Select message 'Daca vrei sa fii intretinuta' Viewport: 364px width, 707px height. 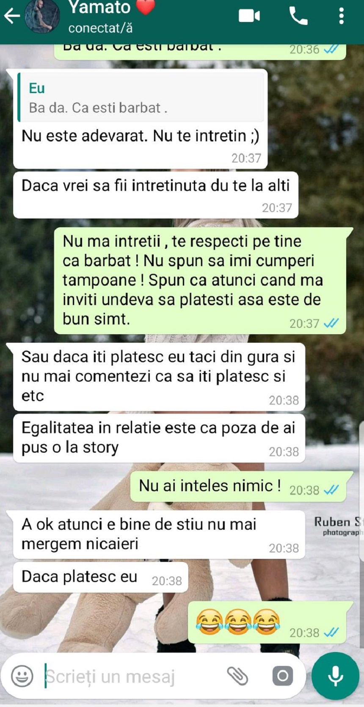click(x=156, y=195)
